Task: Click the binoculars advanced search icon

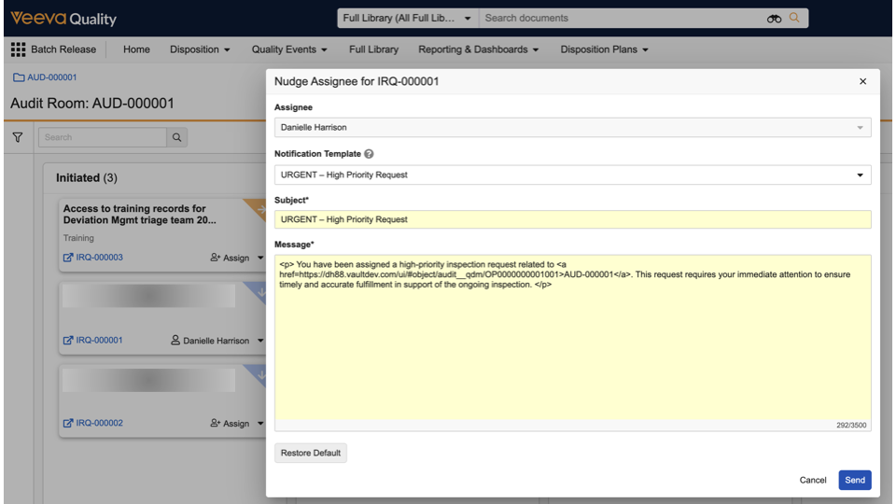Action: (x=774, y=19)
